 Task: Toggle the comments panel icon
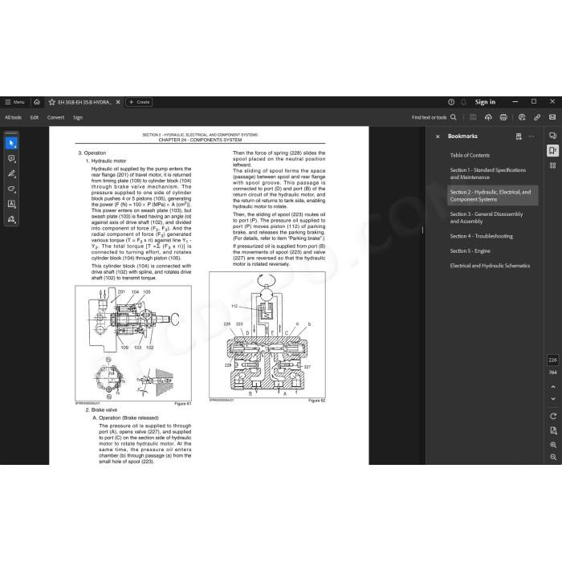point(552,136)
